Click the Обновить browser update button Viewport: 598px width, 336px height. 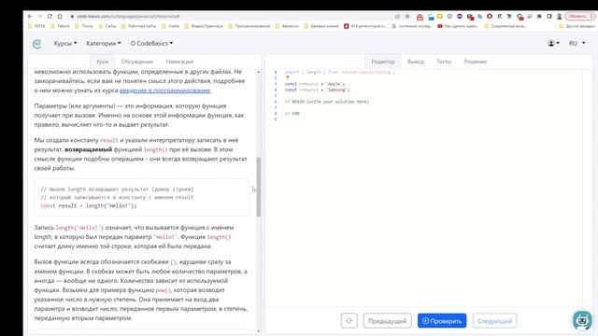coord(579,17)
